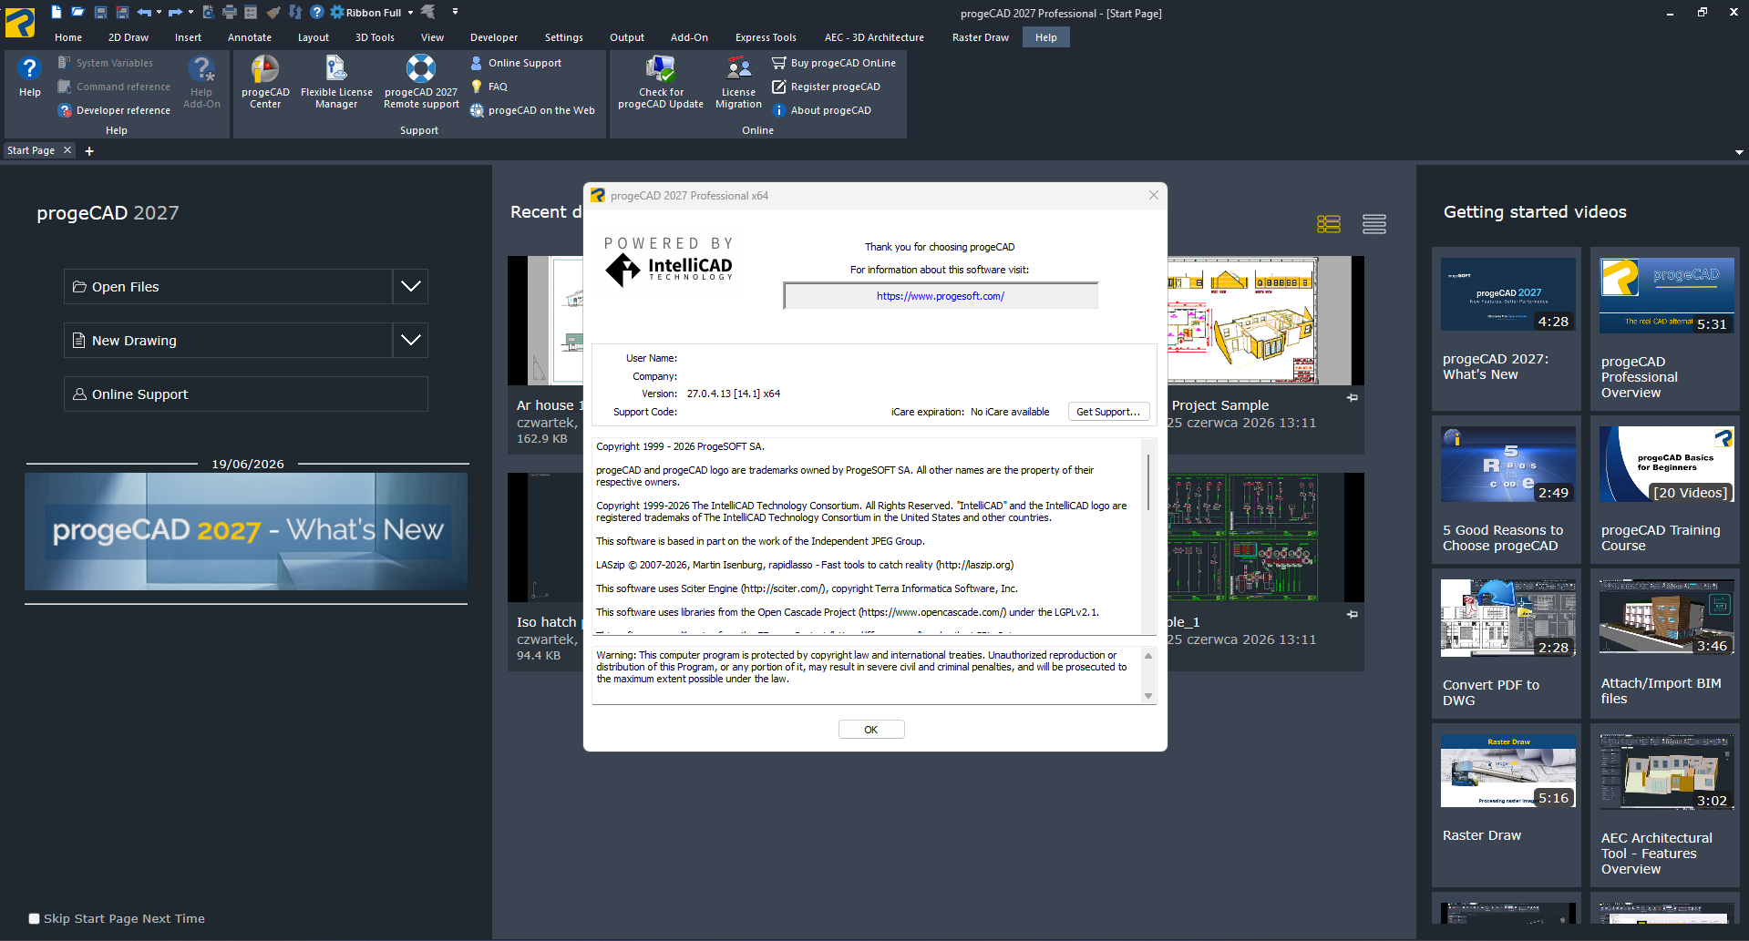Click the Undo arrow icon
The width and height of the screenshot is (1749, 941).
click(x=144, y=12)
